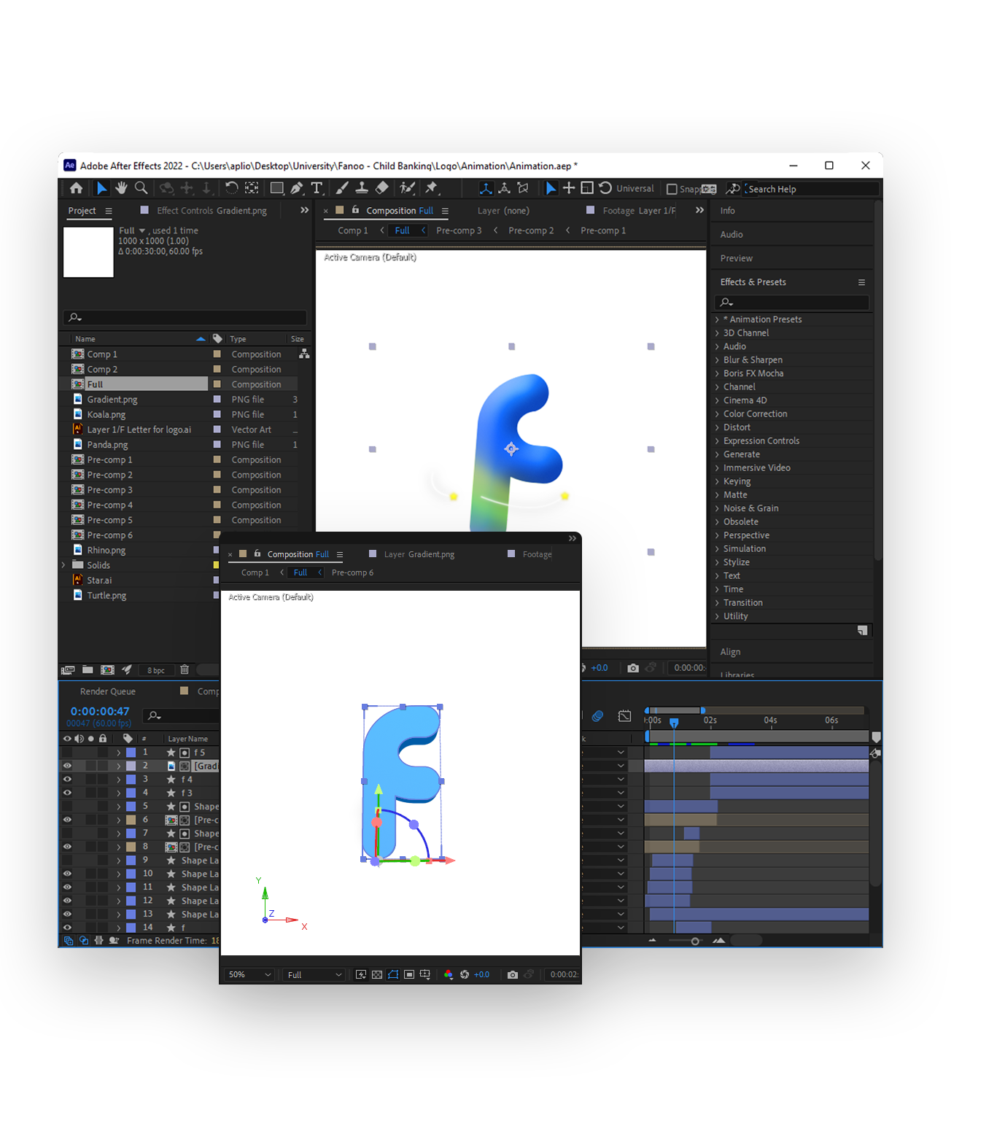Click the View Axis Mode icon

(523, 188)
